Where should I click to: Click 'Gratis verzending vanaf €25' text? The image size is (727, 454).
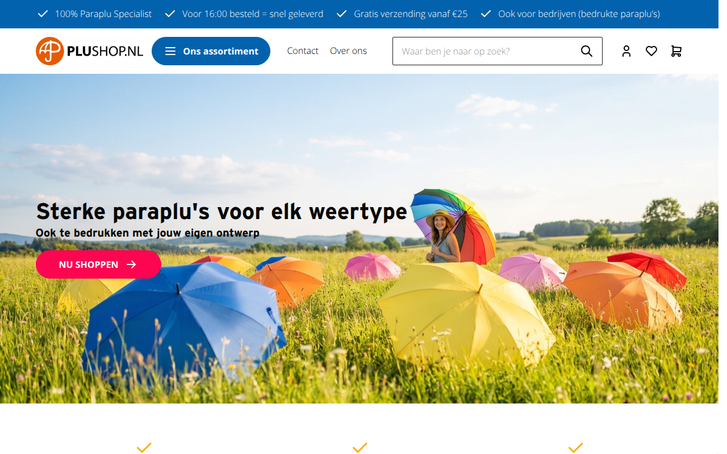(411, 14)
